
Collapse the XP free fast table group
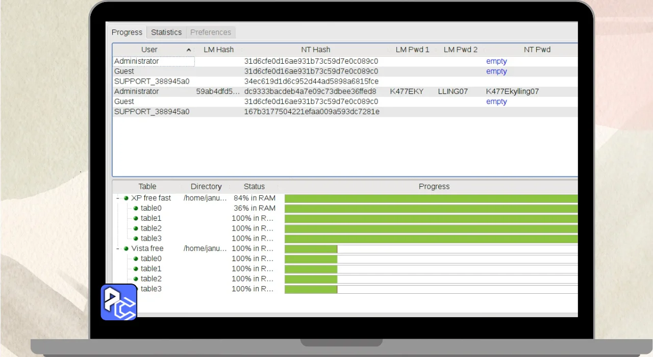point(118,198)
